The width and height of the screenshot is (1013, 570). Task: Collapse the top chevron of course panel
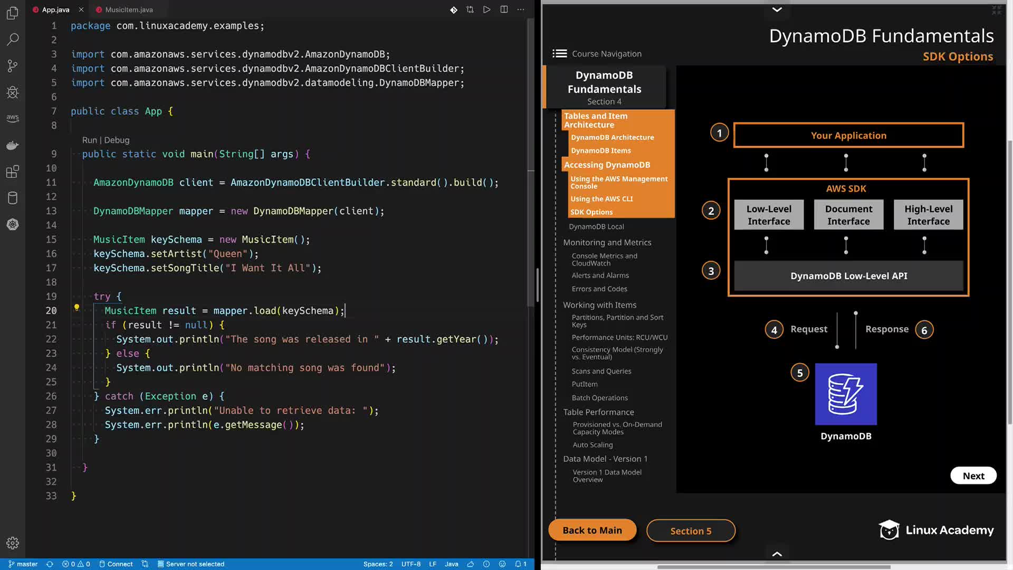coord(777,9)
